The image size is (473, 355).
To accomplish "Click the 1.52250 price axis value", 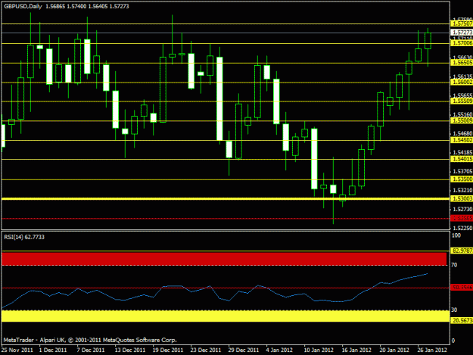I will point(462,229).
